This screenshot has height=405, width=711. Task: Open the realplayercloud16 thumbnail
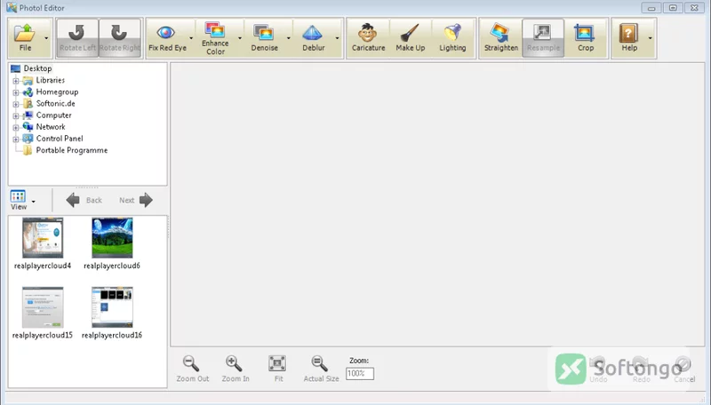point(112,307)
